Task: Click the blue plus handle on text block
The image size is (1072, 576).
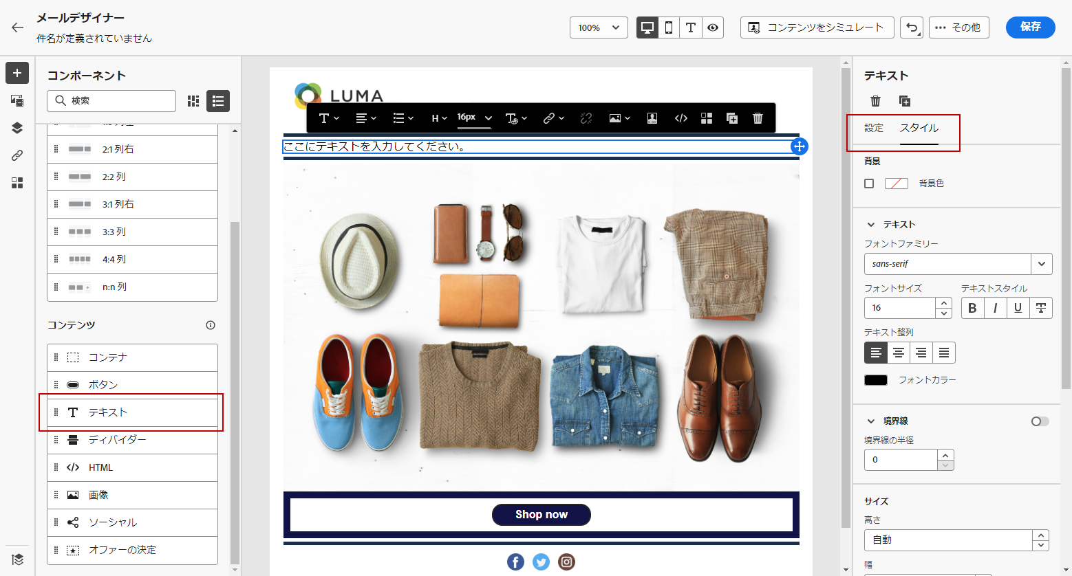Action: click(x=799, y=146)
